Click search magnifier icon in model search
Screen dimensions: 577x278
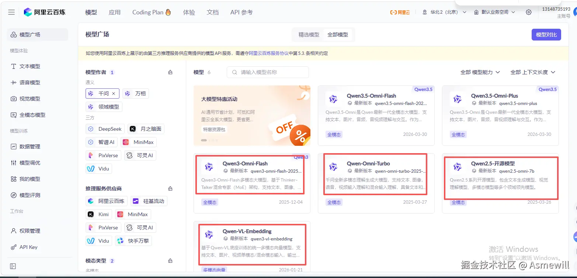coord(234,72)
